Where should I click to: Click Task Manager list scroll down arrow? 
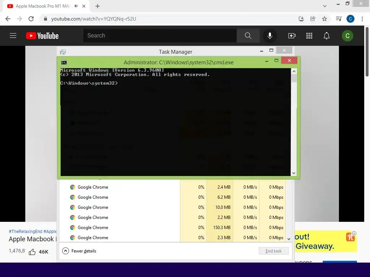pyautogui.click(x=289, y=239)
